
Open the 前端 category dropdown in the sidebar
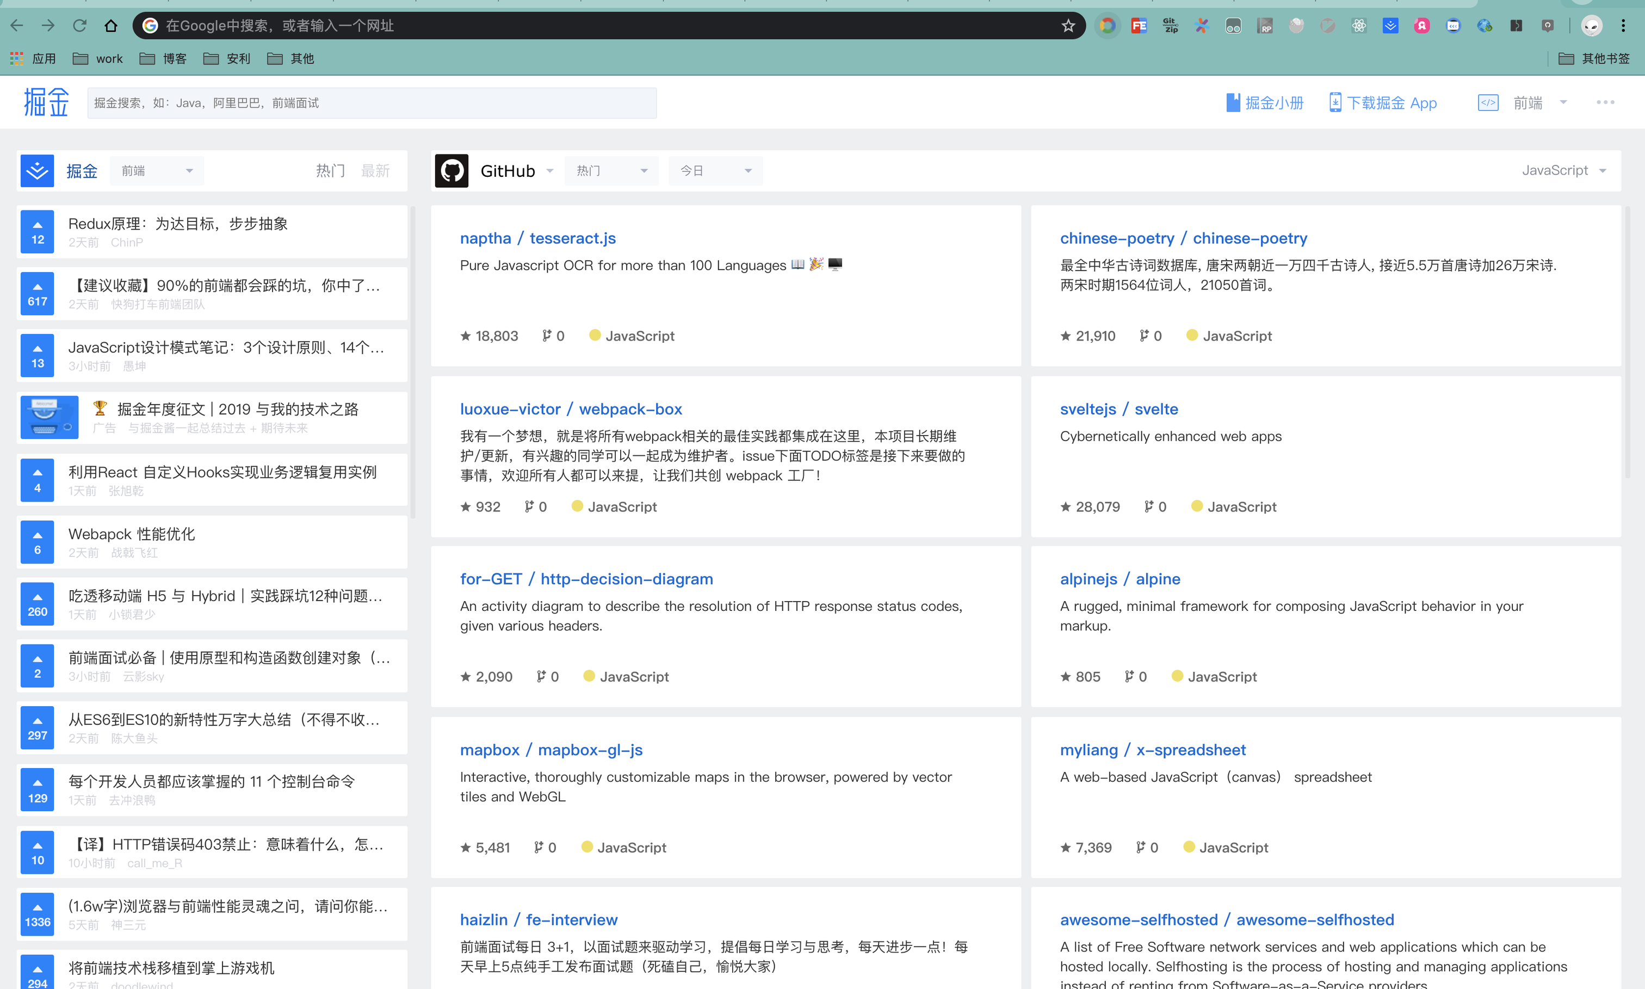click(x=157, y=171)
